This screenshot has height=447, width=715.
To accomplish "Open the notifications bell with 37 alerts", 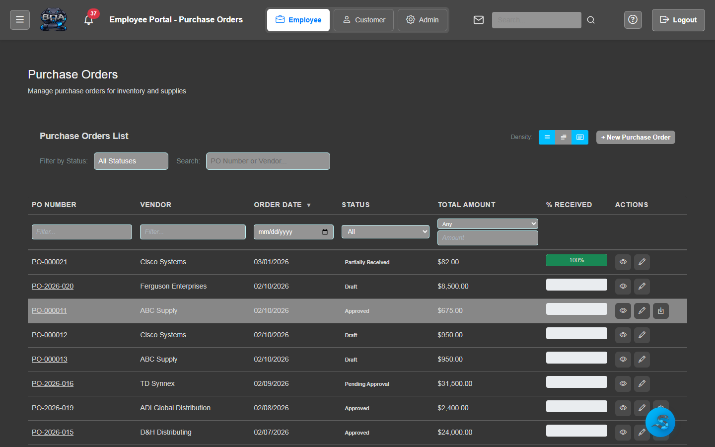I will (x=89, y=20).
